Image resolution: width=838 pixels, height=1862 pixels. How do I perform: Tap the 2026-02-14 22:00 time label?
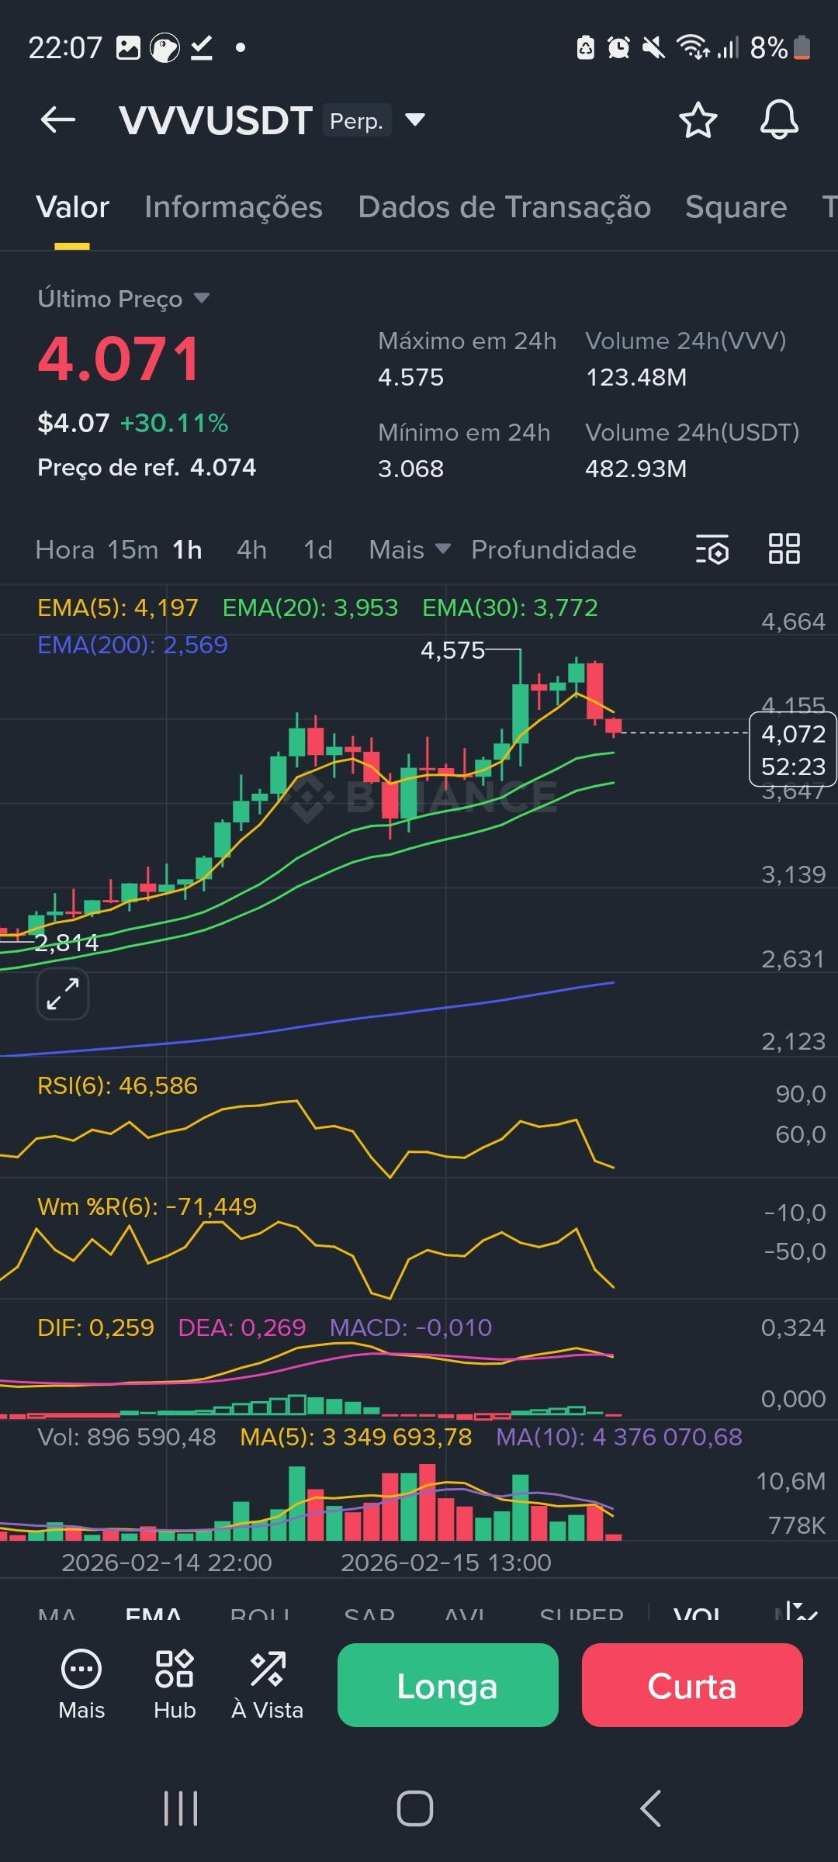pyautogui.click(x=167, y=1562)
